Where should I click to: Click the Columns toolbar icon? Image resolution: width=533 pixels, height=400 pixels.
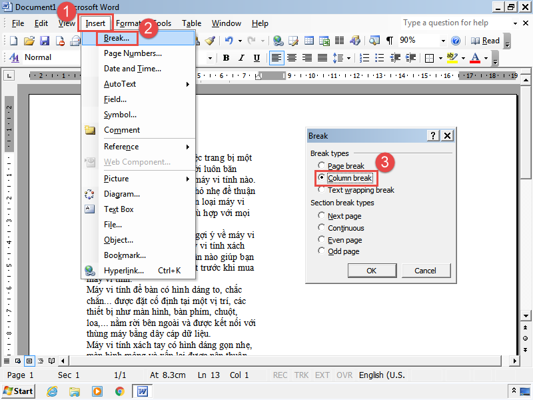[x=339, y=41]
